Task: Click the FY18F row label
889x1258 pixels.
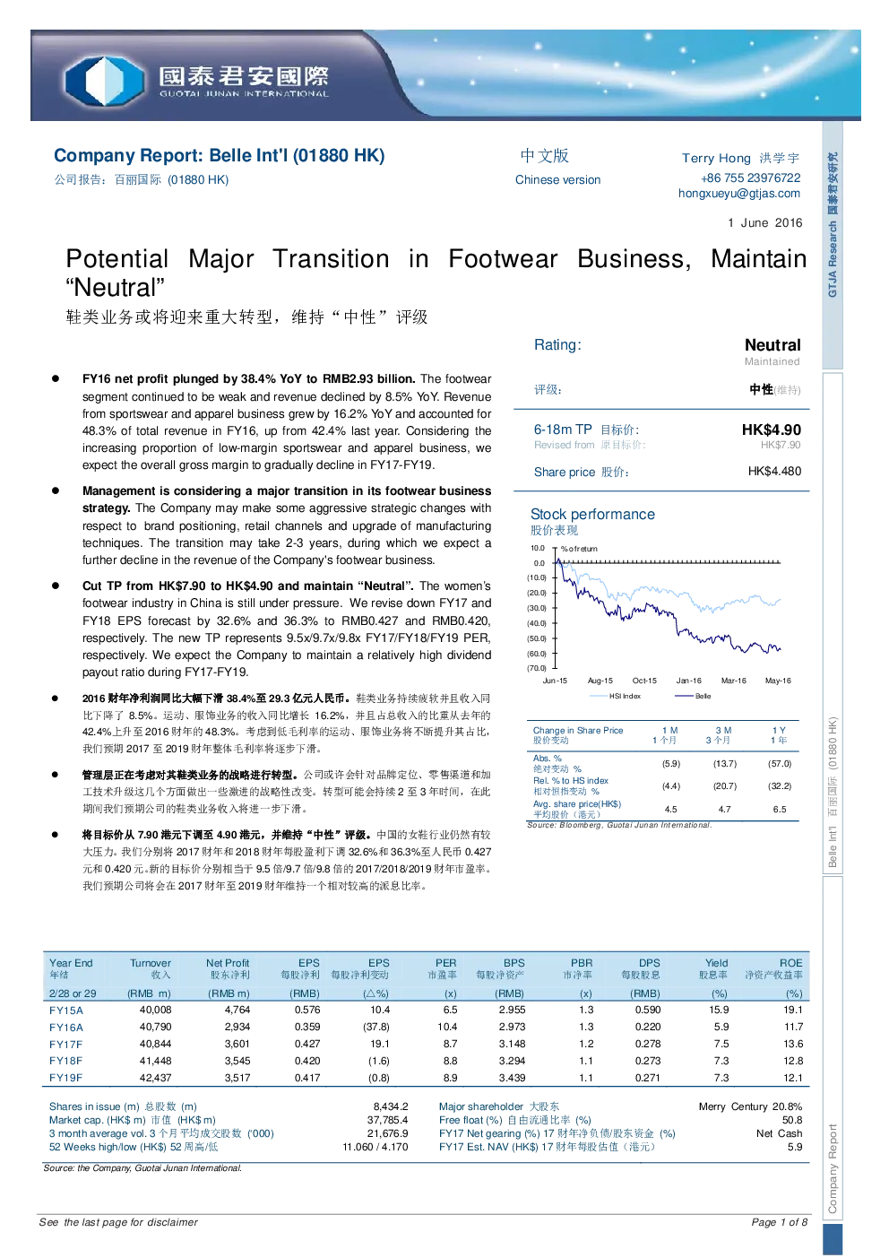Action: (x=66, y=1061)
